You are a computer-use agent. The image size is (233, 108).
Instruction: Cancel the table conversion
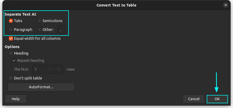point(194,99)
